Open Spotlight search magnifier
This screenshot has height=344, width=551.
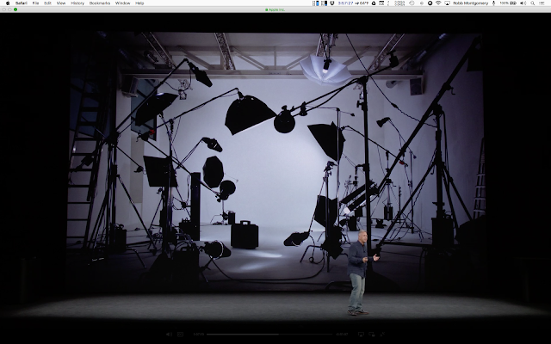533,3
